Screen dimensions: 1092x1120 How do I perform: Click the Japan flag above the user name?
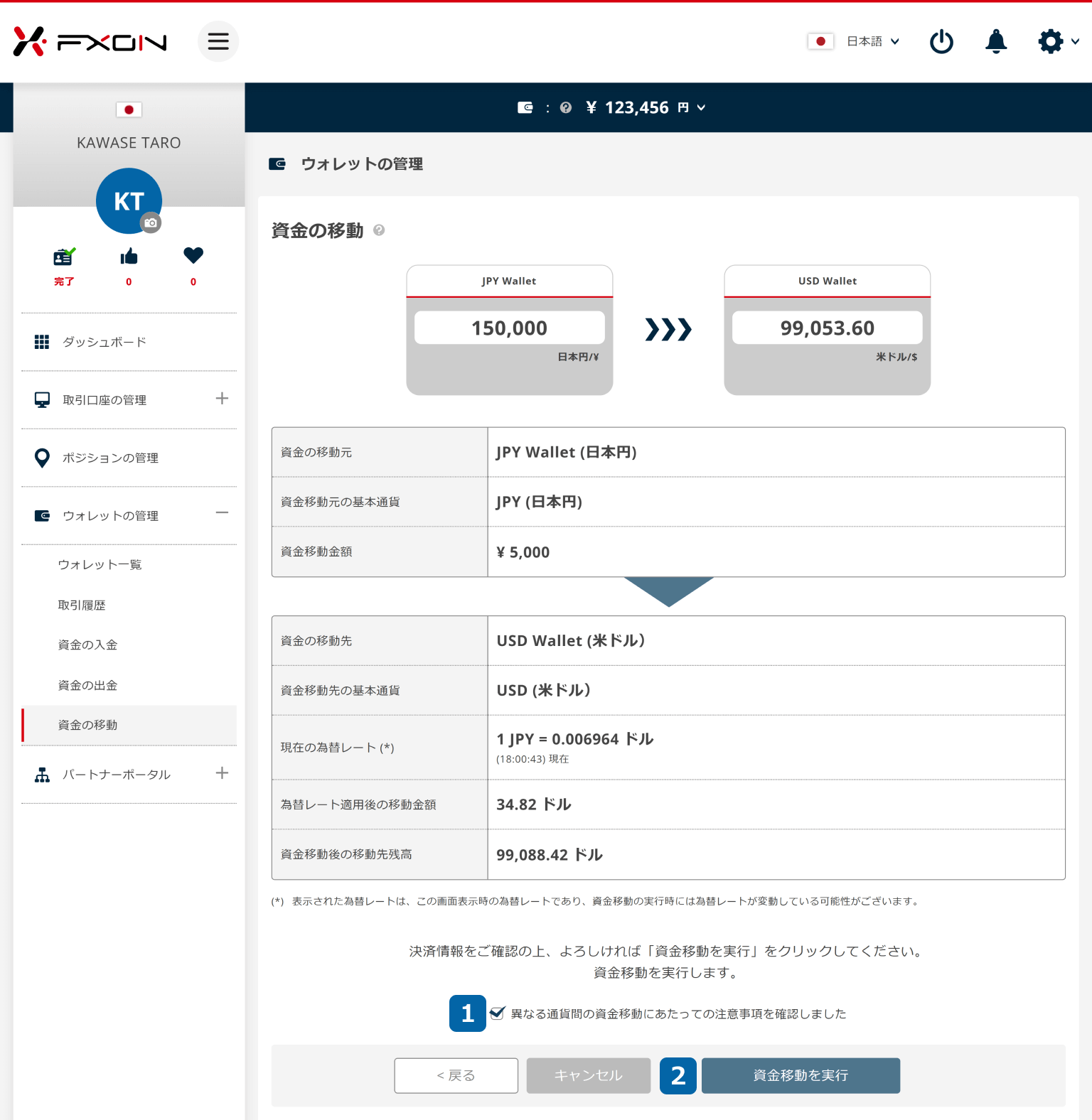pyautogui.click(x=129, y=109)
